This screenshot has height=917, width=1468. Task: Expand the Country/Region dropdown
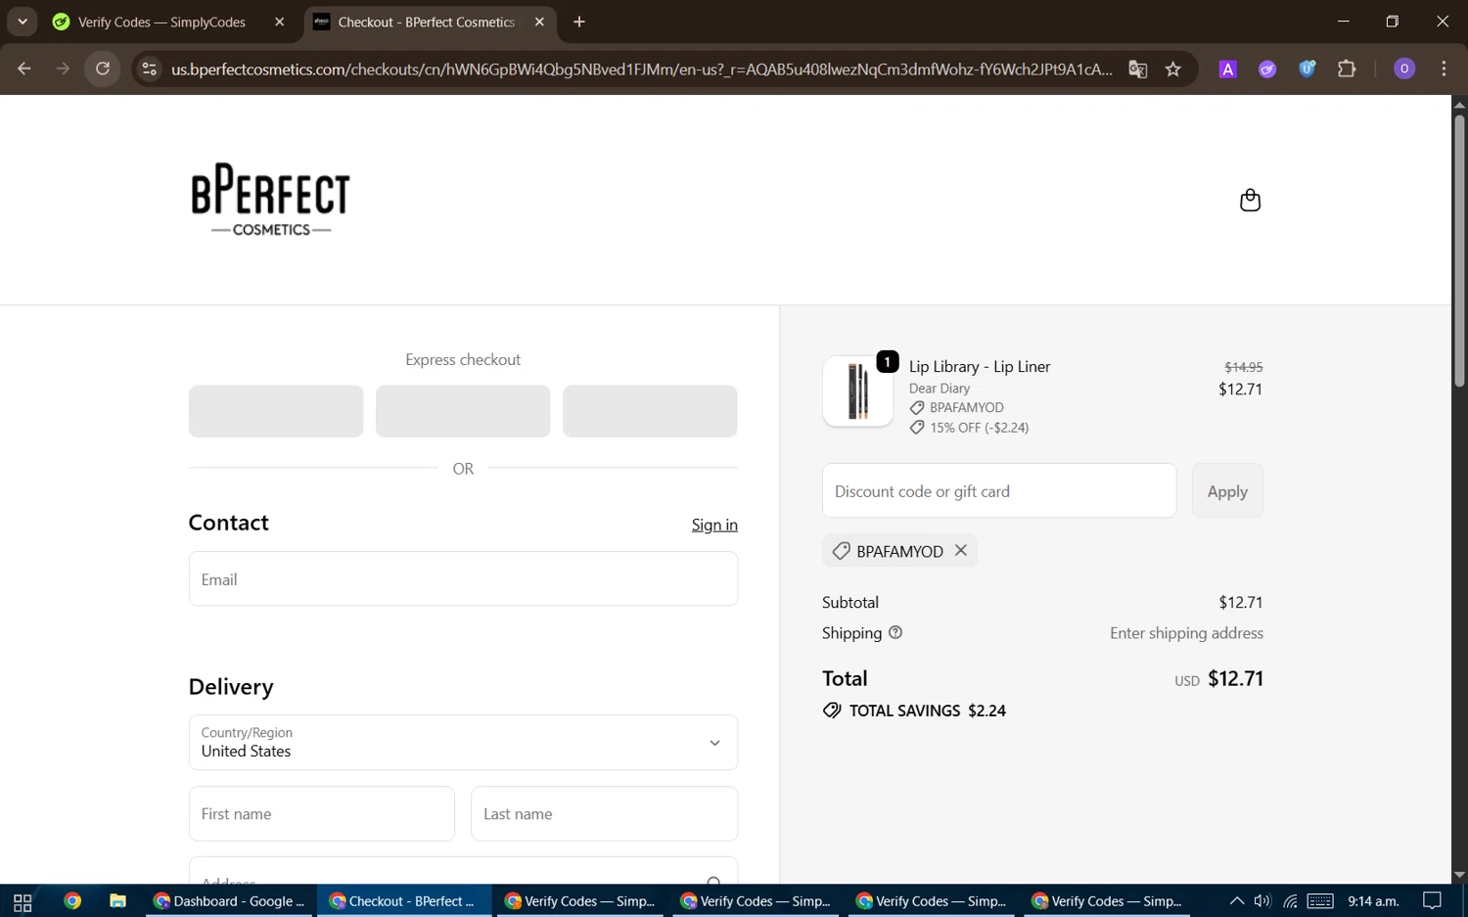pyautogui.click(x=463, y=742)
